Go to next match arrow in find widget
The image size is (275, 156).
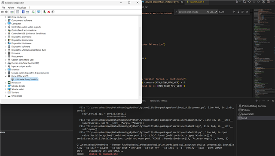pos(238,12)
